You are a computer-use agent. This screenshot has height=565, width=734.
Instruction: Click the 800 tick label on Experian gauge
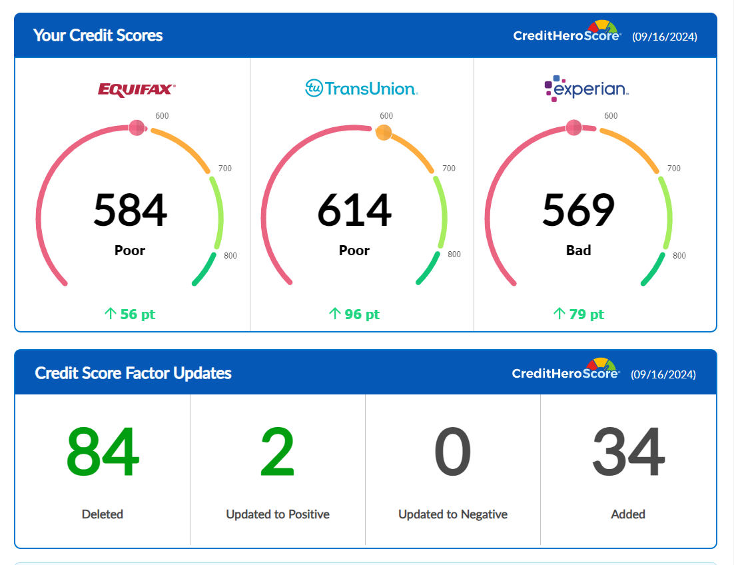click(679, 256)
